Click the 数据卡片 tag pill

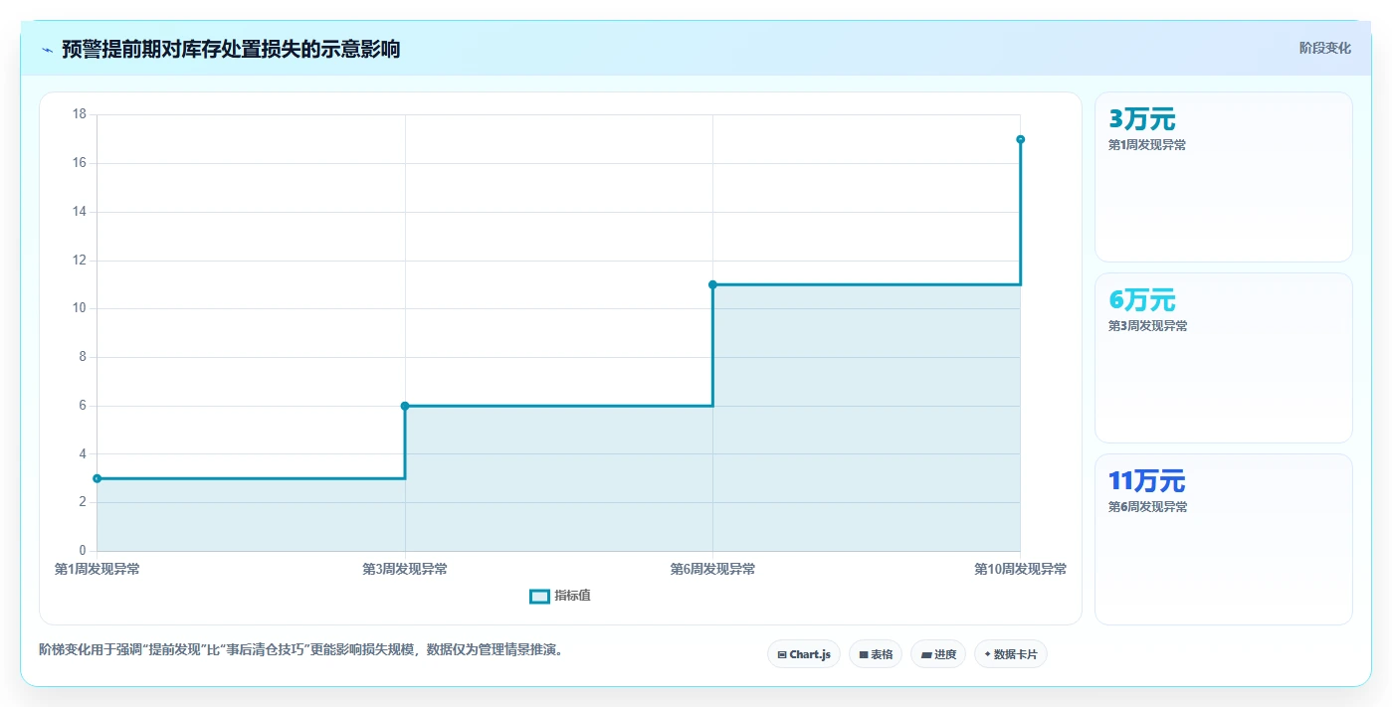(1011, 654)
